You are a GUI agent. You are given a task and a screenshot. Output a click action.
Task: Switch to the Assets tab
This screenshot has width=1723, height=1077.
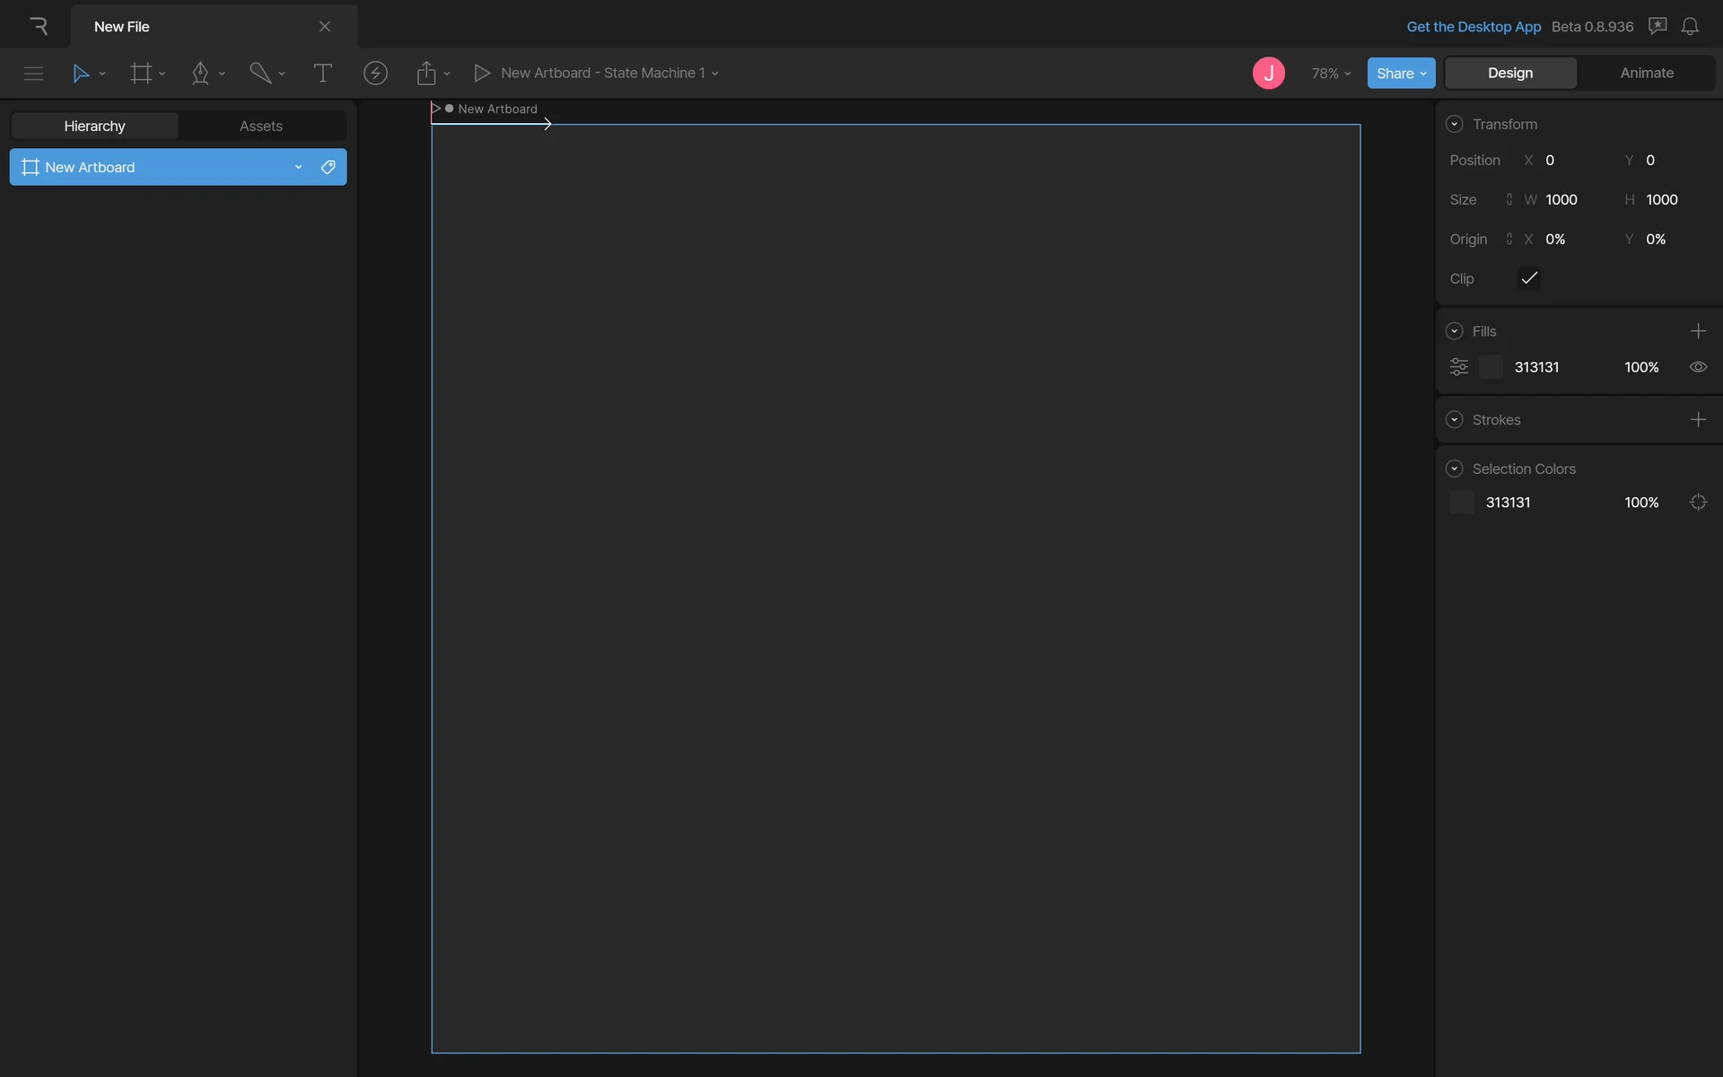tap(261, 126)
